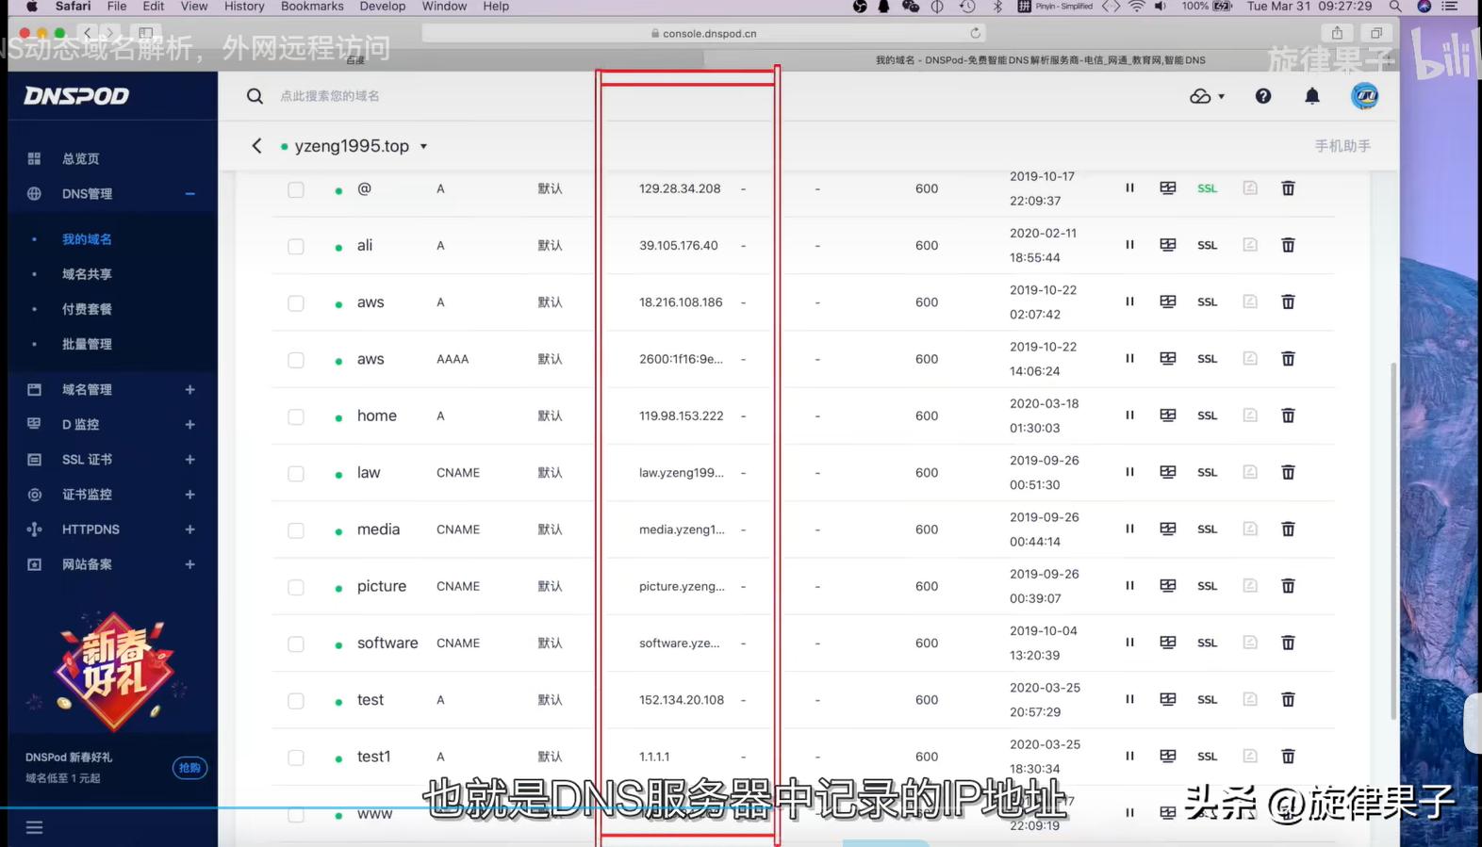Expand the 域名管理 sidebar section
The width and height of the screenshot is (1482, 847).
tap(189, 390)
